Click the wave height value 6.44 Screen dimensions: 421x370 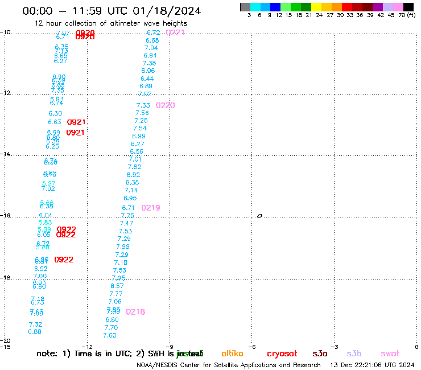pyautogui.click(x=147, y=79)
